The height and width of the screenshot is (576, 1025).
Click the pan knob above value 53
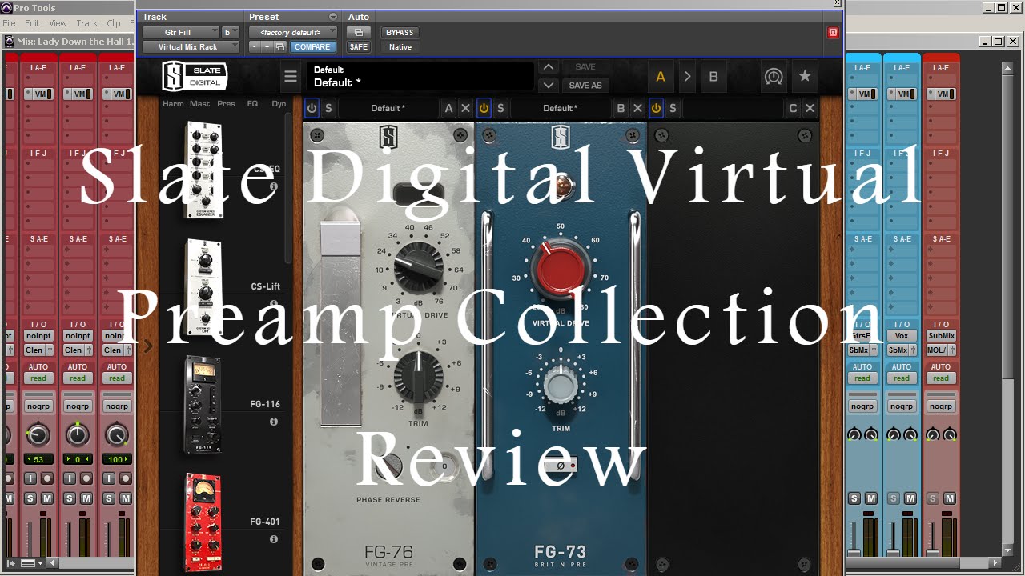click(x=38, y=434)
